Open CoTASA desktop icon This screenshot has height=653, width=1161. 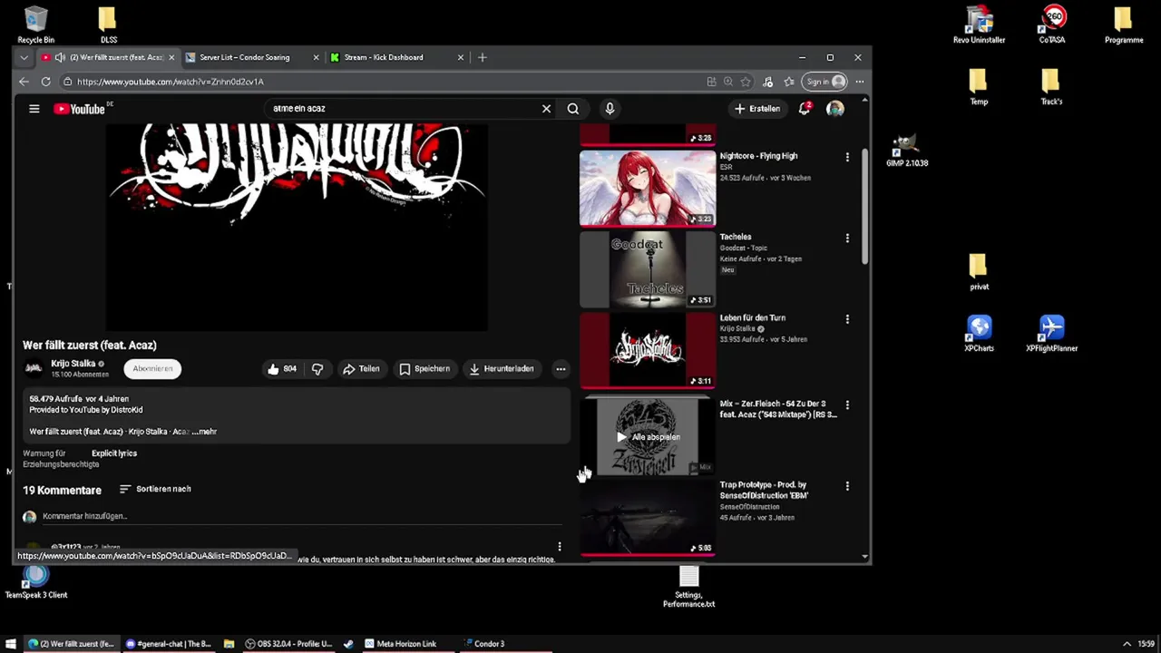[x=1052, y=24]
